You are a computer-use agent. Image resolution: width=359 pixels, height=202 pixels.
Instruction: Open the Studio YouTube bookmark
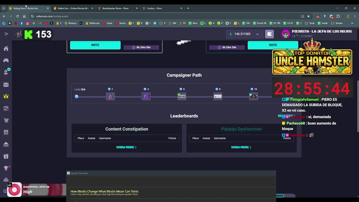click(120, 23)
